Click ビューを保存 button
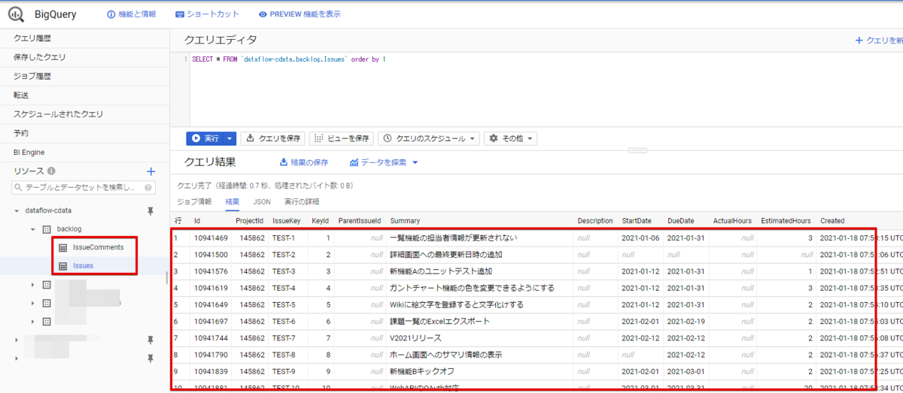This screenshot has height=393, width=903. (342, 138)
